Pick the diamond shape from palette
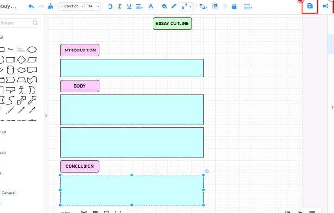Image resolution: width=334 pixels, height=213 pixels. [21, 60]
